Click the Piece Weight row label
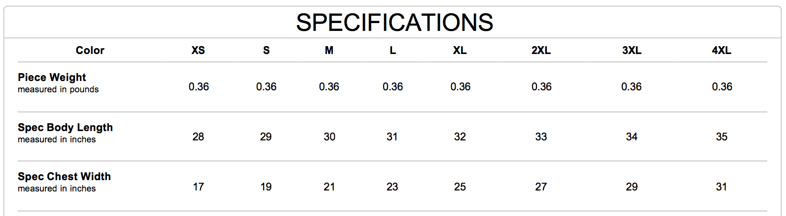This screenshot has width=786, height=216. pyautogui.click(x=52, y=78)
